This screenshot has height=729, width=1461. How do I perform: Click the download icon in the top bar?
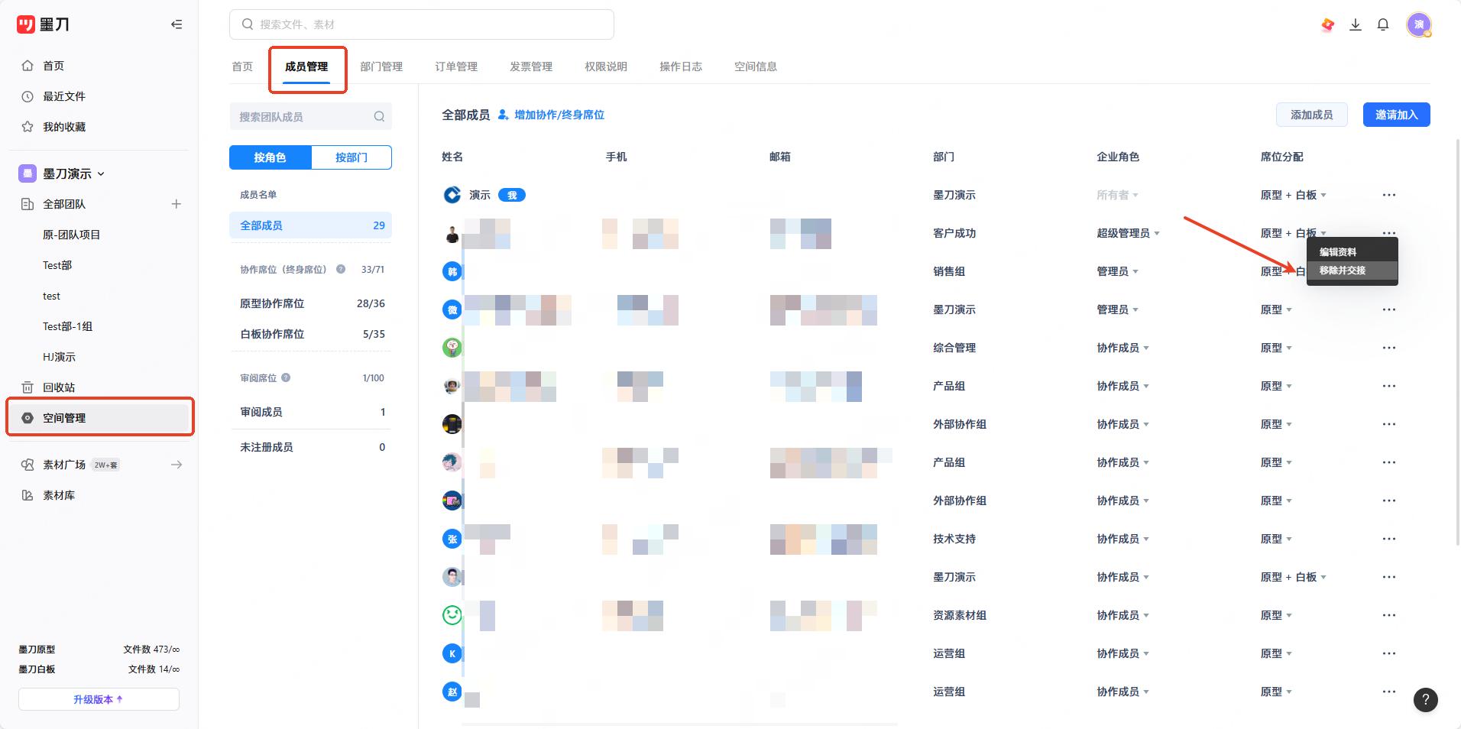pyautogui.click(x=1356, y=24)
